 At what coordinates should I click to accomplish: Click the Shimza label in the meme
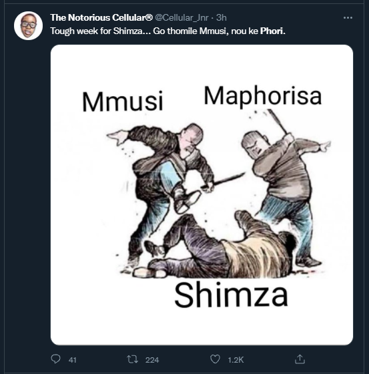[232, 295]
